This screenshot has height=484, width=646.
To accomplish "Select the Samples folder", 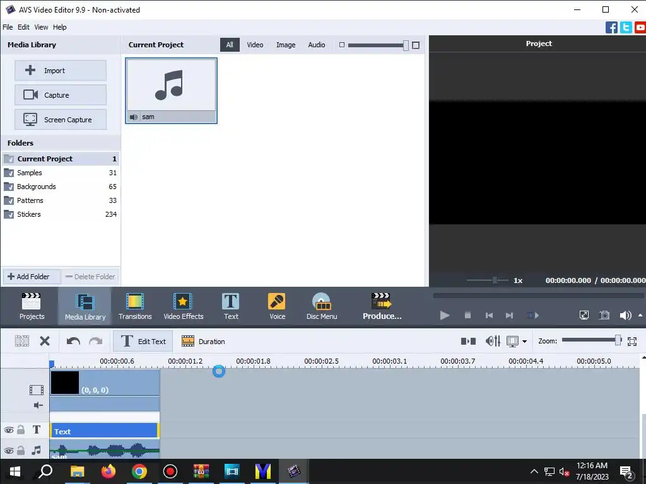I will pos(61,173).
